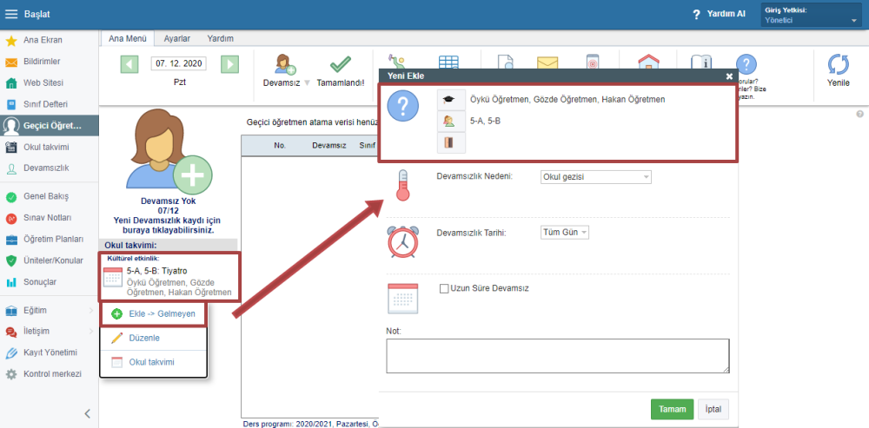Click the Yeni Devamsızlık kaydı link text
The height and width of the screenshot is (428, 869).
169,225
